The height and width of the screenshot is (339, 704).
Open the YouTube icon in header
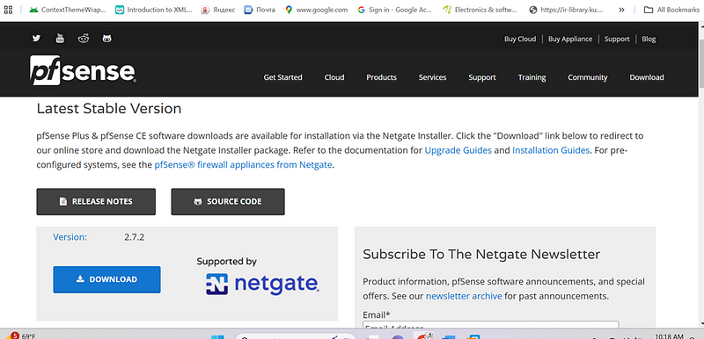pos(60,39)
